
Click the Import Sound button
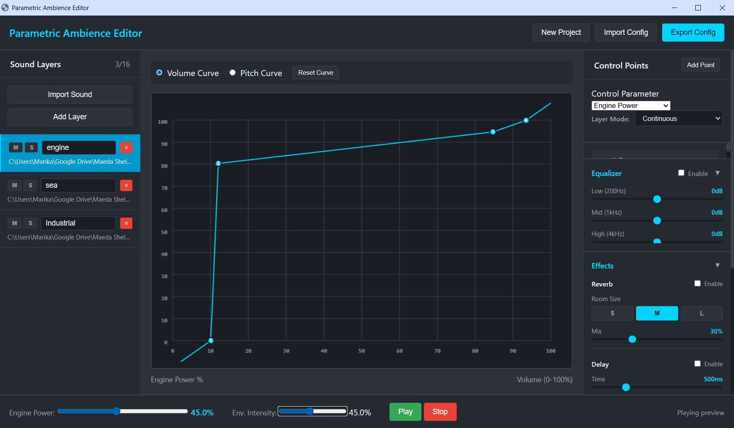coord(70,95)
